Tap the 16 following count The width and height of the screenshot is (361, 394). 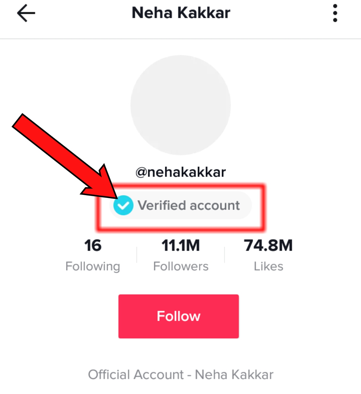pyautogui.click(x=93, y=246)
